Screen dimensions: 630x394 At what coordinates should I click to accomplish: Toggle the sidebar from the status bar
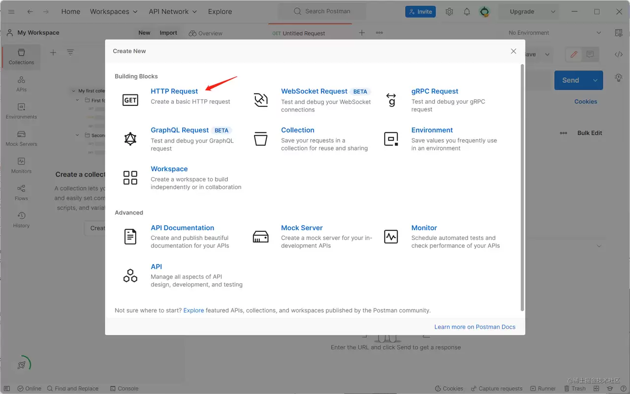pyautogui.click(x=7, y=389)
